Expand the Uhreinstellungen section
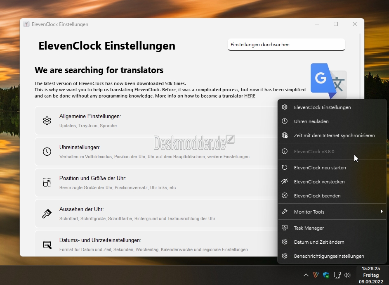This screenshot has height=285, width=389. (156, 152)
